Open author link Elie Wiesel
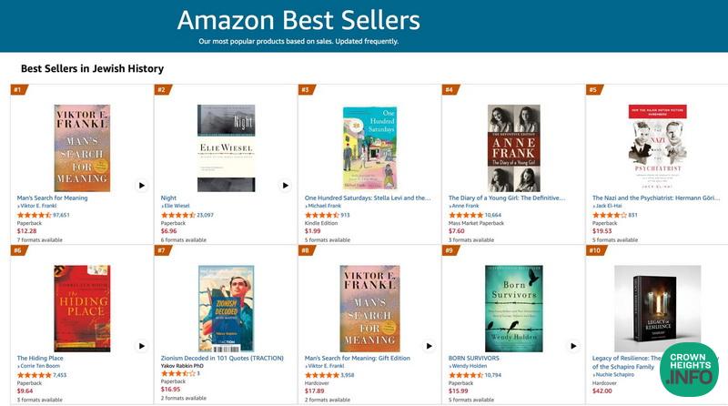 pyautogui.click(x=178, y=207)
